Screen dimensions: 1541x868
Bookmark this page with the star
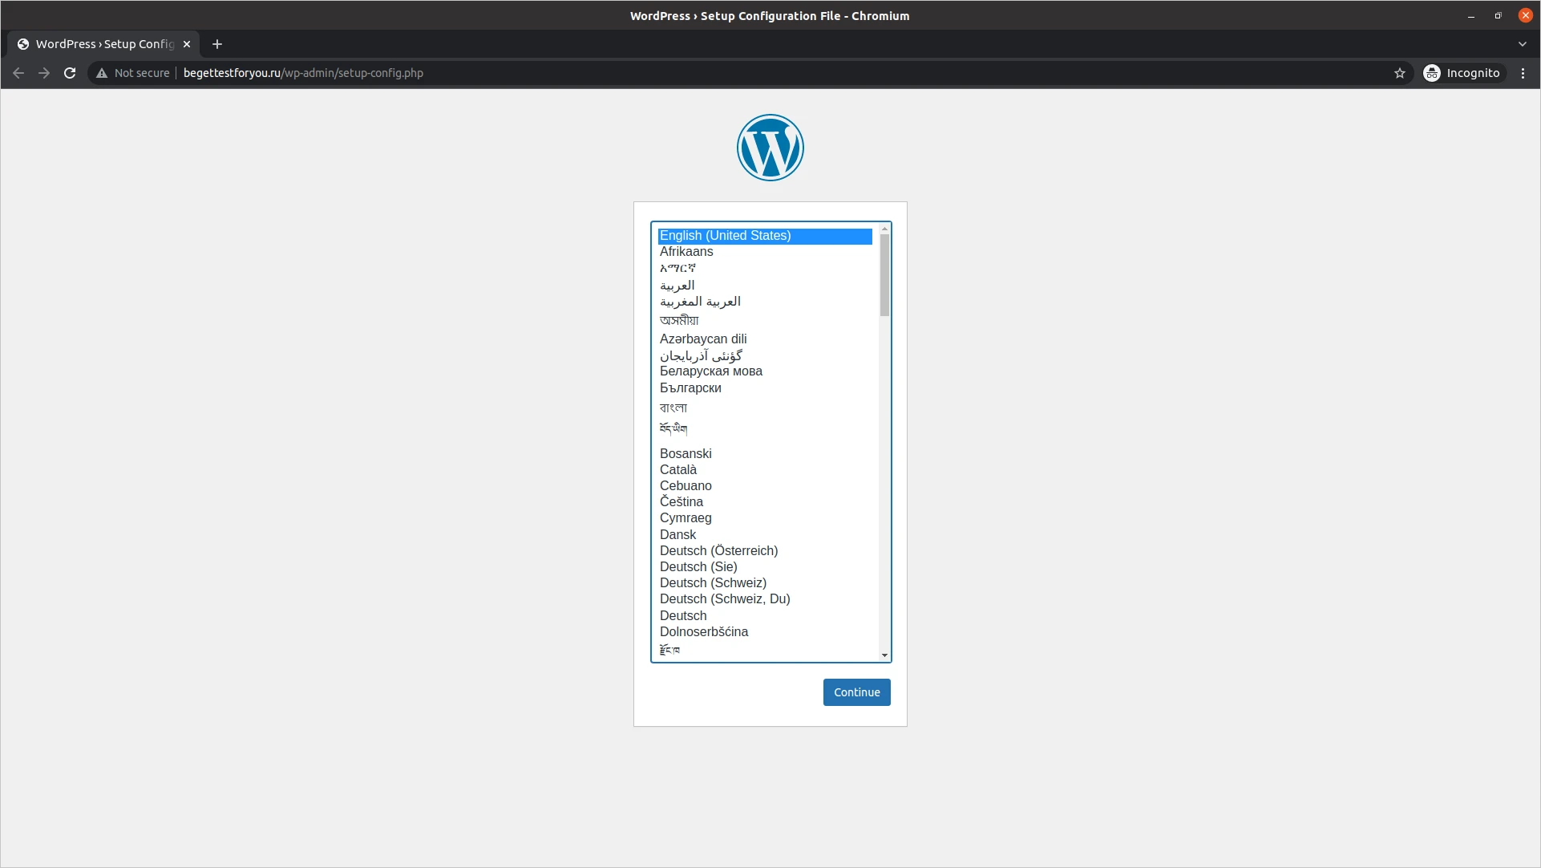pyautogui.click(x=1399, y=72)
